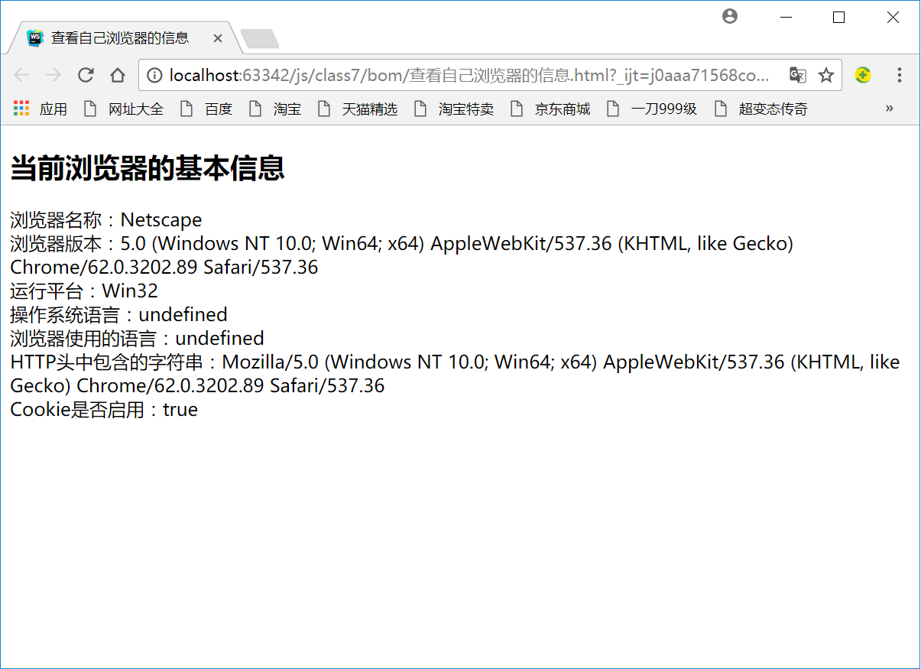Viewport: 921px width, 669px height.
Task: Open the translate page icon
Action: [798, 75]
